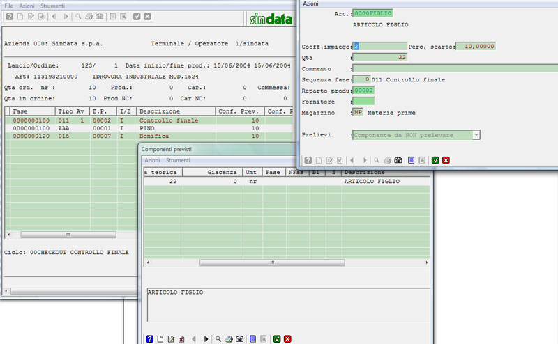Click print icon in main window toolbar
The width and height of the screenshot is (558, 344).
click(89, 17)
